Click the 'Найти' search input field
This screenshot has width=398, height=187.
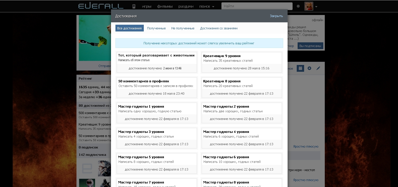[x=257, y=6]
